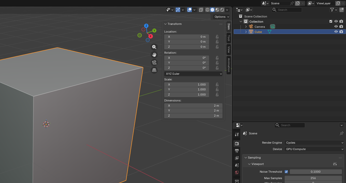Toggle the camera view icon

pos(154,62)
